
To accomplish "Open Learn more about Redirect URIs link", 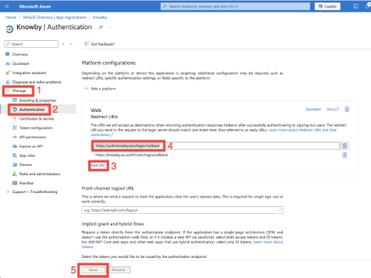I will coord(302,130).
